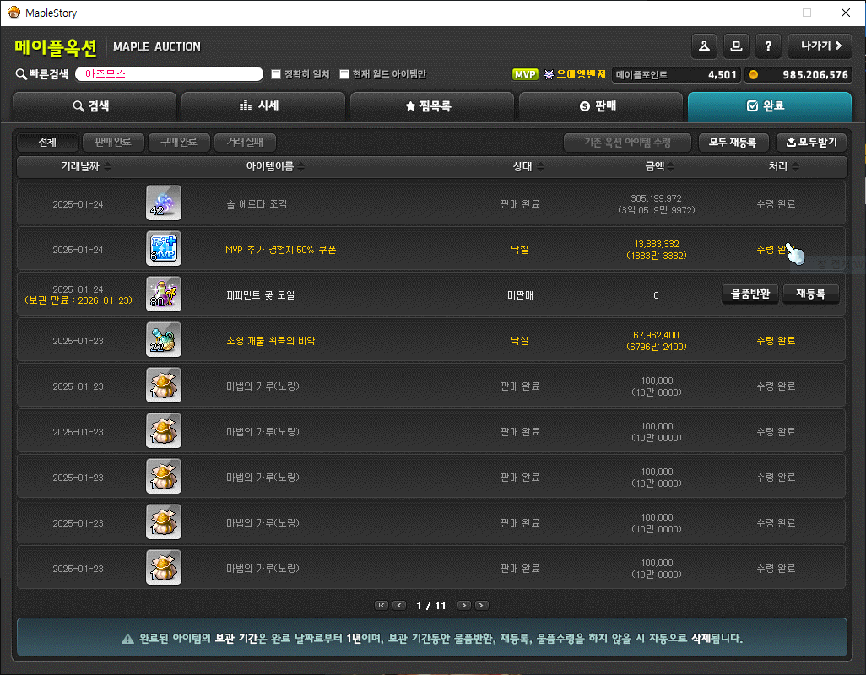Enable the 현재 월드 아이템만 checkbox
Image resolution: width=866 pixels, height=675 pixels.
coord(344,74)
